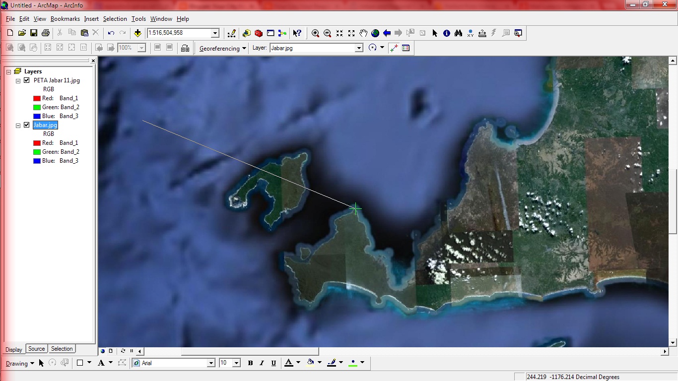Select the Zoom In tool
Viewport: 678px width, 381px height.
(x=315, y=33)
